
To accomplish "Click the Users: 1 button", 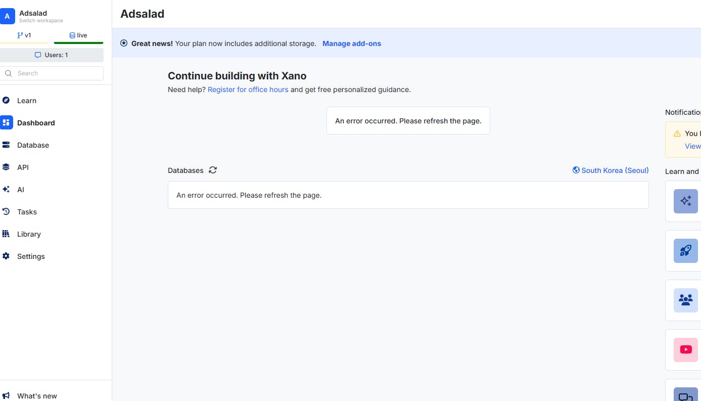I will (x=52, y=55).
